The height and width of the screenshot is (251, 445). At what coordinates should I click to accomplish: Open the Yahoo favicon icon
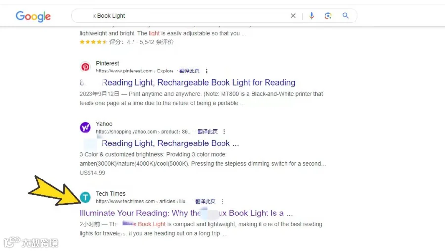(85, 128)
